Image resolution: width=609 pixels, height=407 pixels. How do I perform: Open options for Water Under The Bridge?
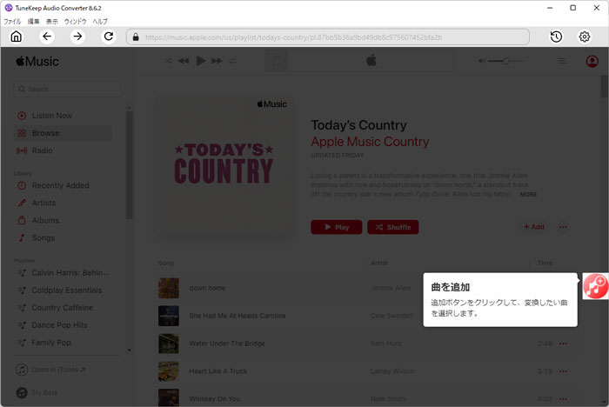(563, 344)
